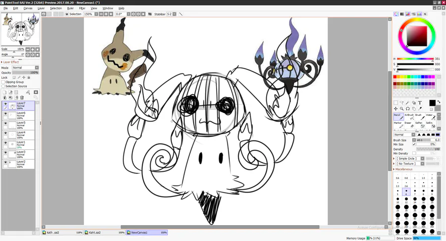Click the flip view horizontally icon
This screenshot has height=241, width=446.
(150, 14)
